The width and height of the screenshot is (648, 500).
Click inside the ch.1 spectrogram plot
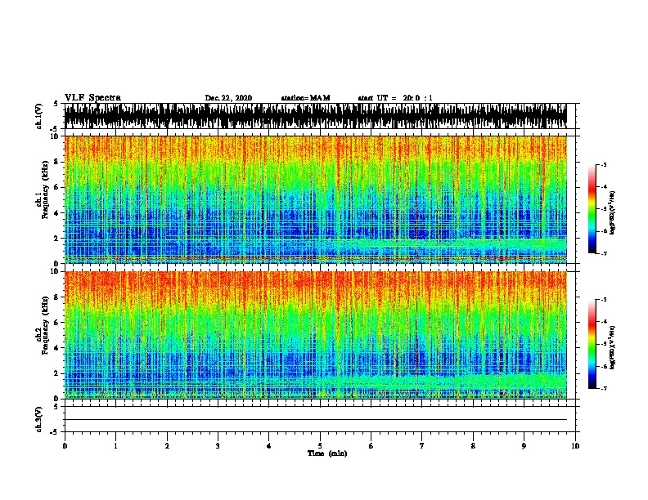point(316,199)
